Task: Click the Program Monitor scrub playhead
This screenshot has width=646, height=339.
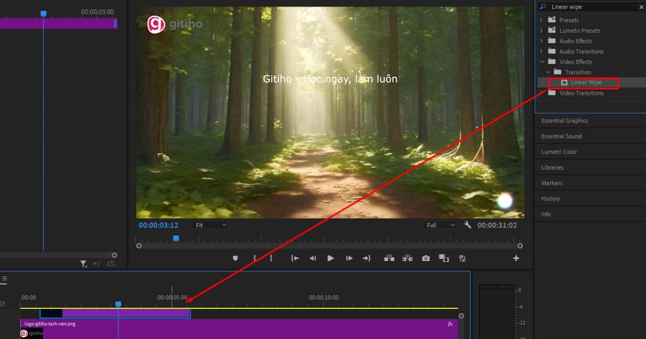Action: (175, 238)
